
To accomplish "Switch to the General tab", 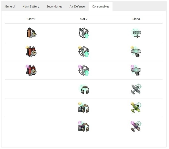I will pyautogui.click(x=10, y=6).
